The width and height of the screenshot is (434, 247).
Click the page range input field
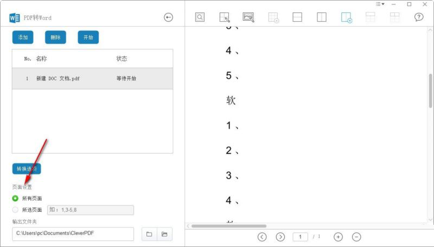tap(91, 210)
